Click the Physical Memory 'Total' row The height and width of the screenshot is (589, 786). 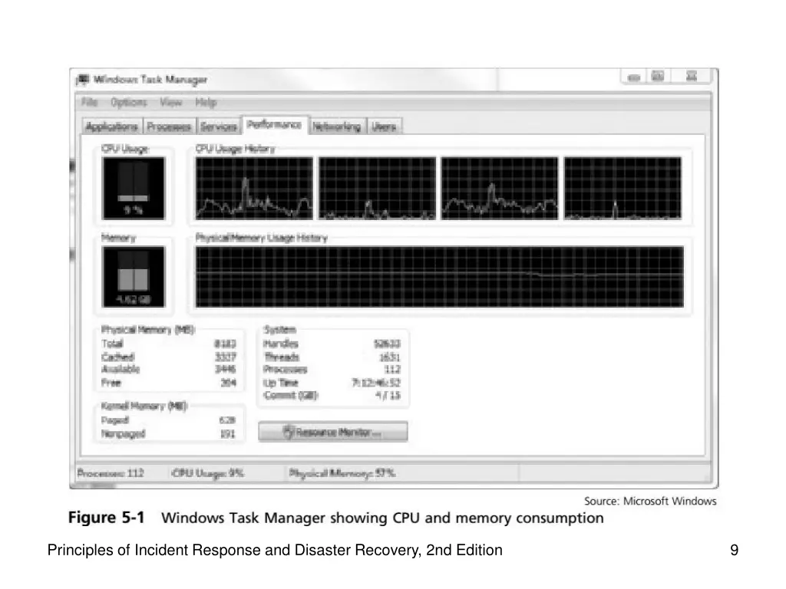(x=168, y=344)
